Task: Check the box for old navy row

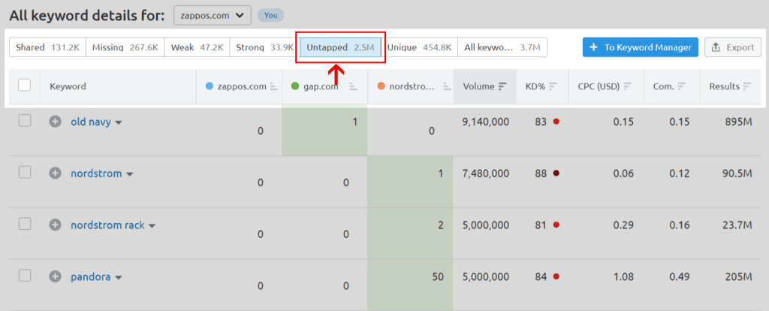Action: pyautogui.click(x=25, y=120)
